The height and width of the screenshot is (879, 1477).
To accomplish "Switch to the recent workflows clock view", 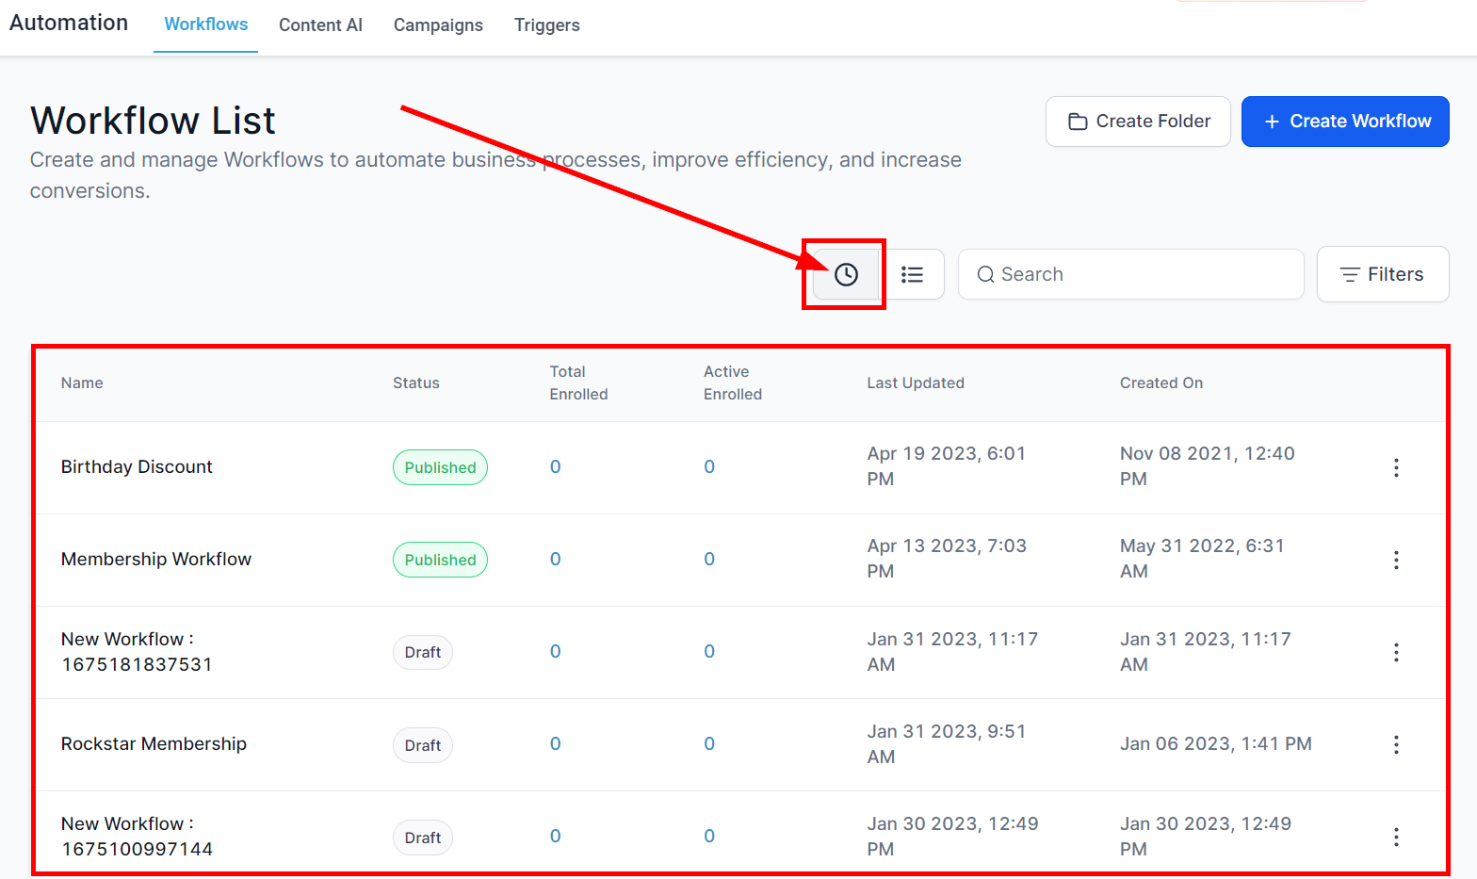I will [846, 274].
